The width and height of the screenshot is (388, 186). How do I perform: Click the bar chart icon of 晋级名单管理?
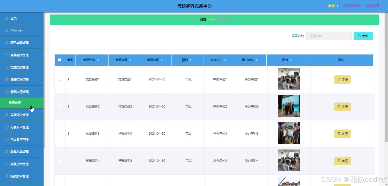point(7,139)
